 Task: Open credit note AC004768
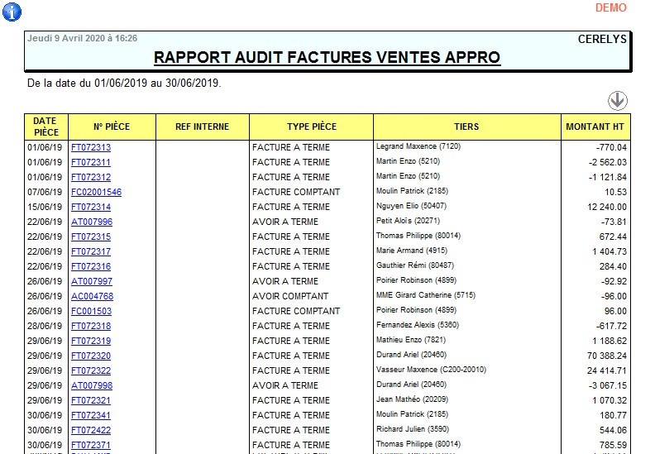pos(92,296)
